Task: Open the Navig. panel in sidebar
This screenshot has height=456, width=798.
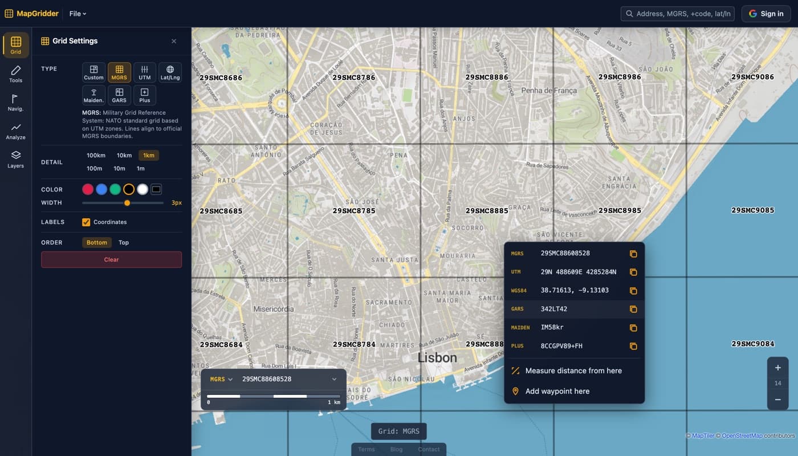Action: tap(15, 103)
